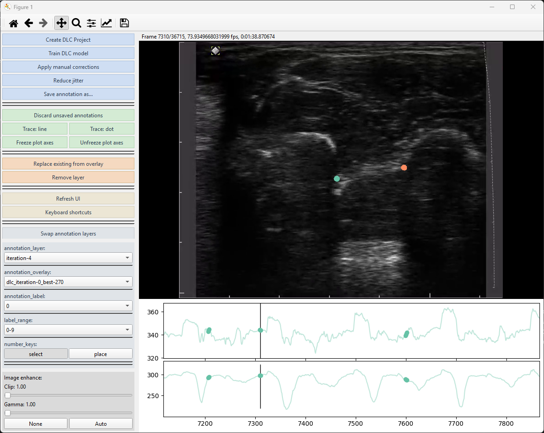Image resolution: width=544 pixels, height=433 pixels.
Task: Save the figure with floppy icon
Action: pyautogui.click(x=124, y=23)
